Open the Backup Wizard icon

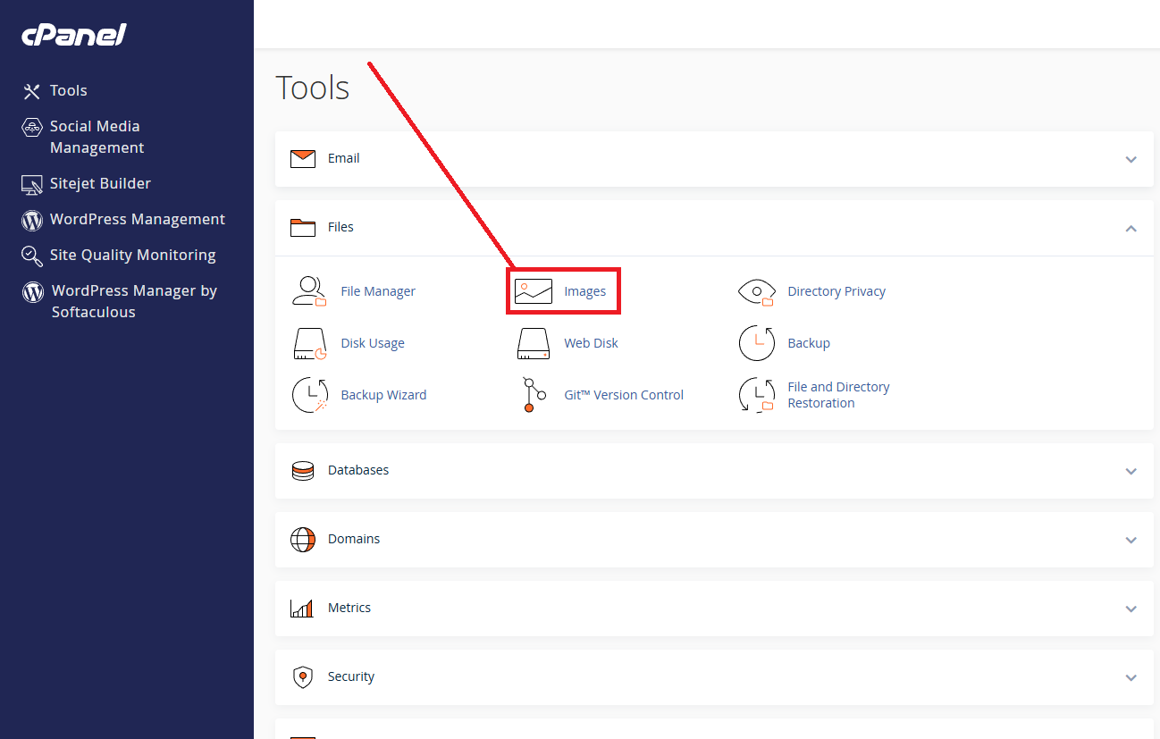[310, 395]
